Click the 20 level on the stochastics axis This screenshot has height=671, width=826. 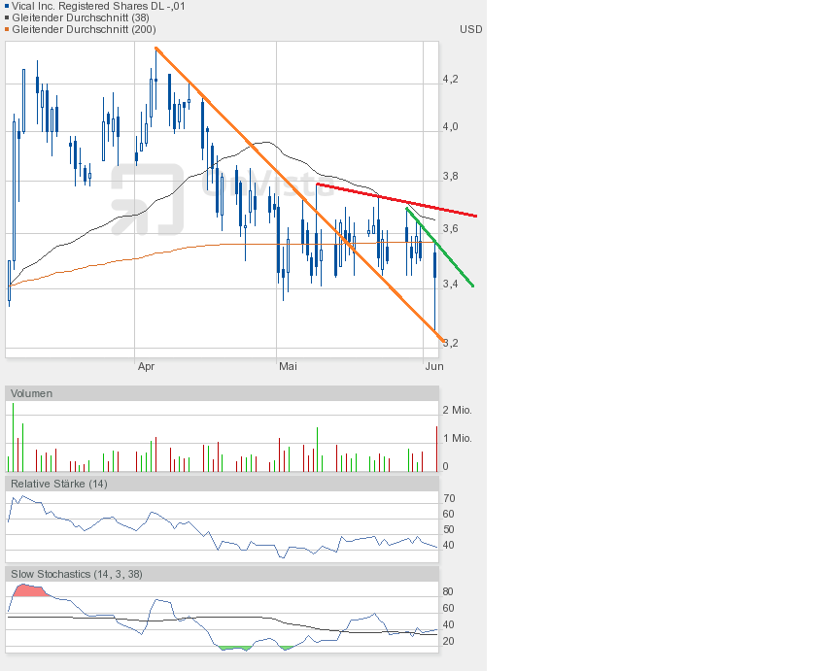click(448, 642)
